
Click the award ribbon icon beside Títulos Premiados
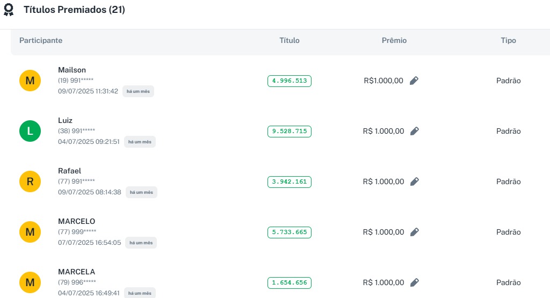pyautogui.click(x=9, y=10)
